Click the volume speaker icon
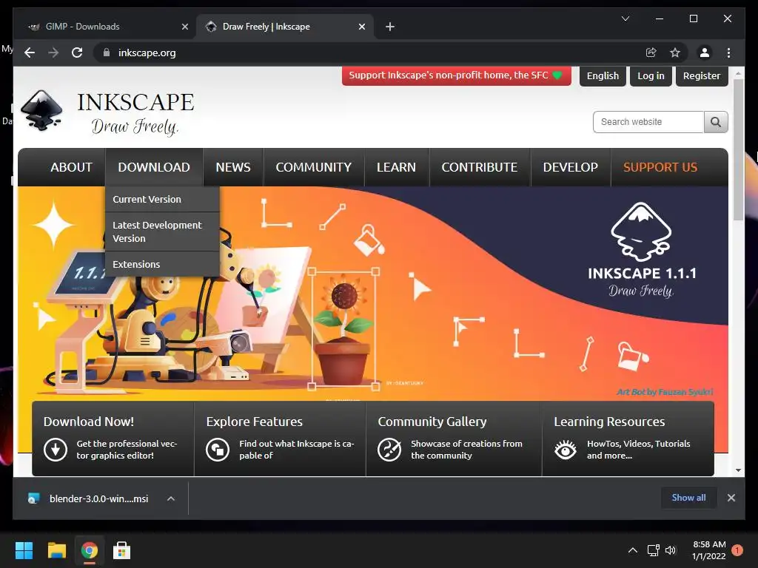Viewport: 758px width, 568px height. pos(671,550)
